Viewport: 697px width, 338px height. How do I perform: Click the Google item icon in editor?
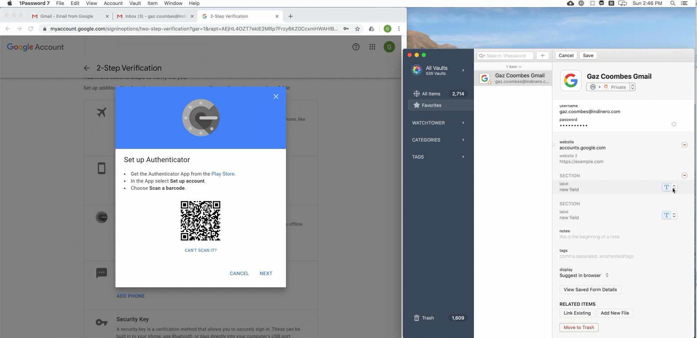point(571,81)
